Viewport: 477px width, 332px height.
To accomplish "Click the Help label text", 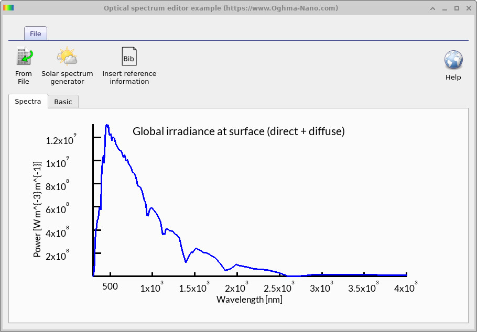I will [453, 77].
